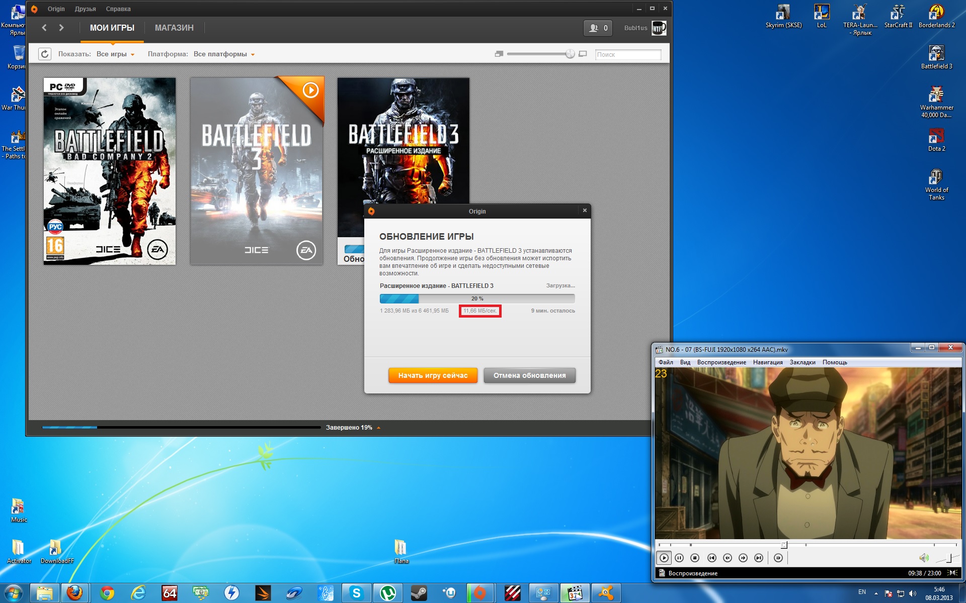Open the Помощь menu in media player

point(835,362)
